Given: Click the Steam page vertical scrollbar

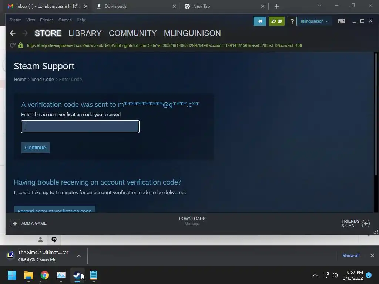Looking at the screenshot, I should (376, 114).
